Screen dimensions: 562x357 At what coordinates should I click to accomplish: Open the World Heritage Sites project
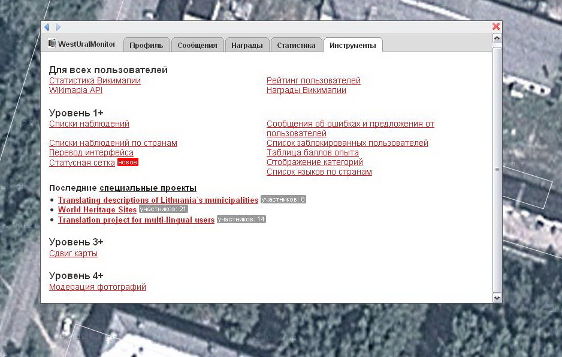(x=97, y=209)
